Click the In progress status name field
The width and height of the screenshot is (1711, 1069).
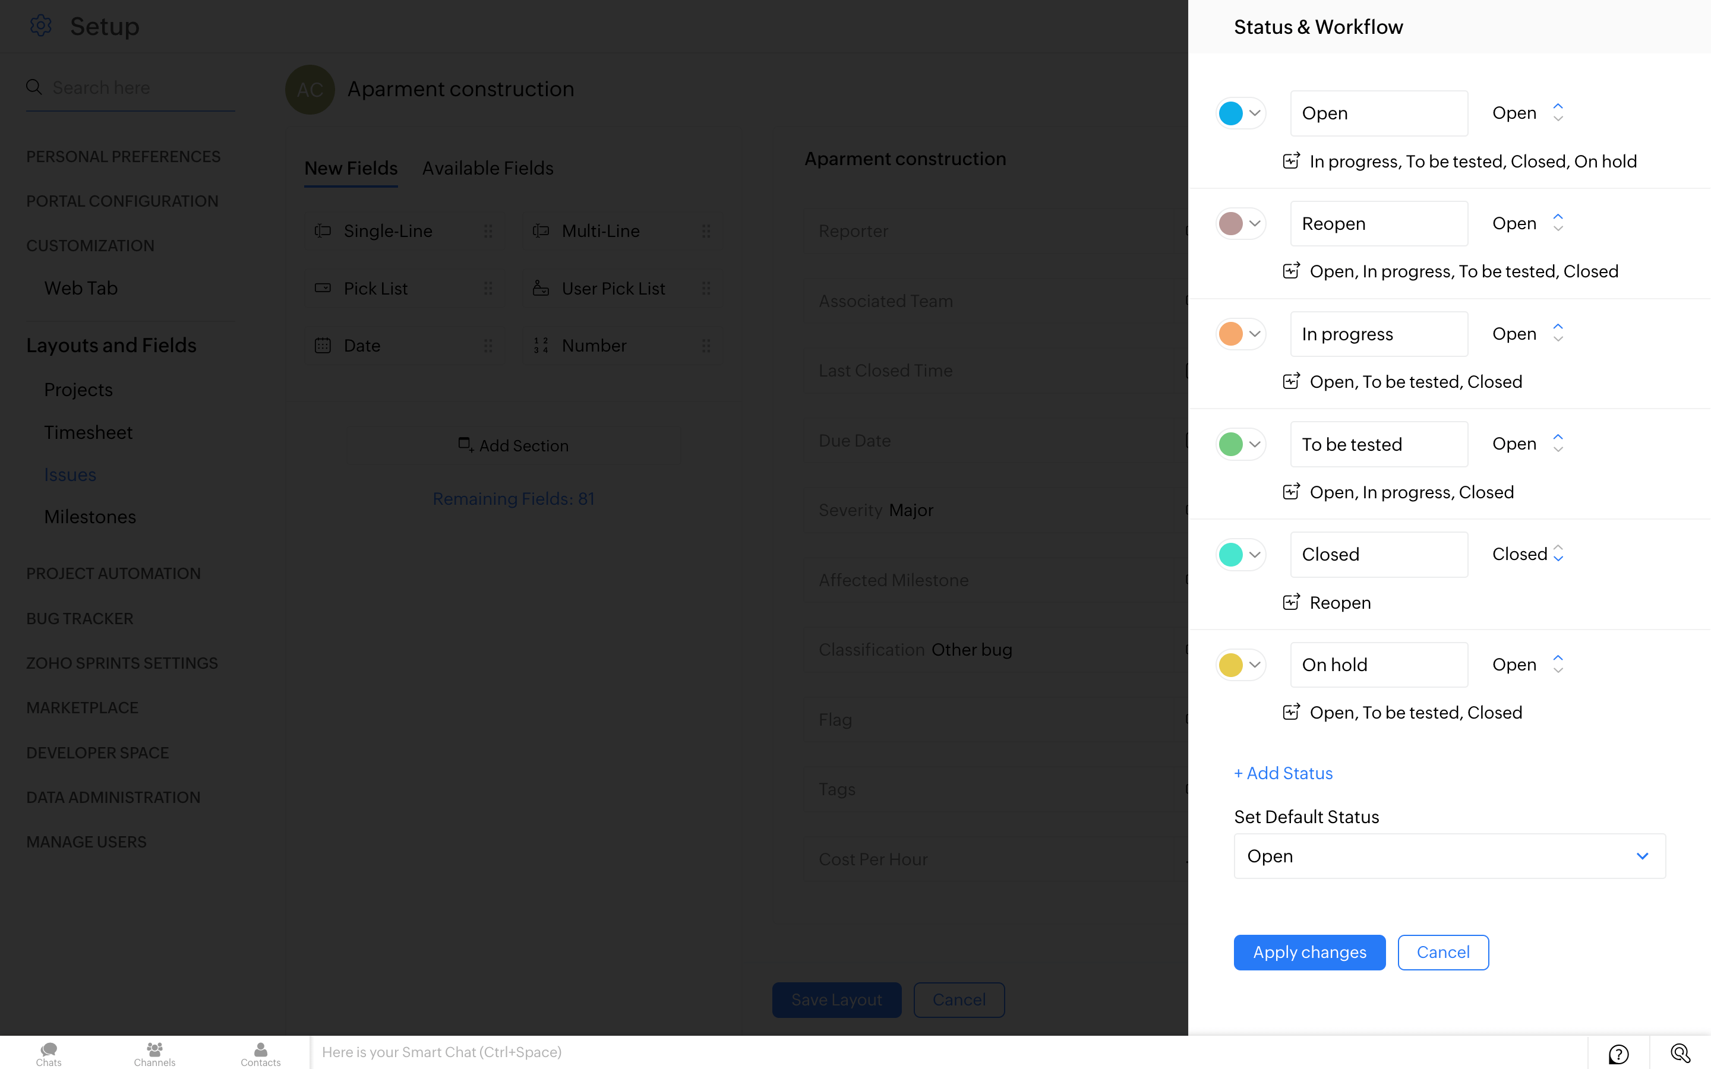(x=1379, y=334)
